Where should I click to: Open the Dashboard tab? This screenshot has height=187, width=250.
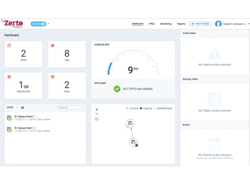[137, 24]
